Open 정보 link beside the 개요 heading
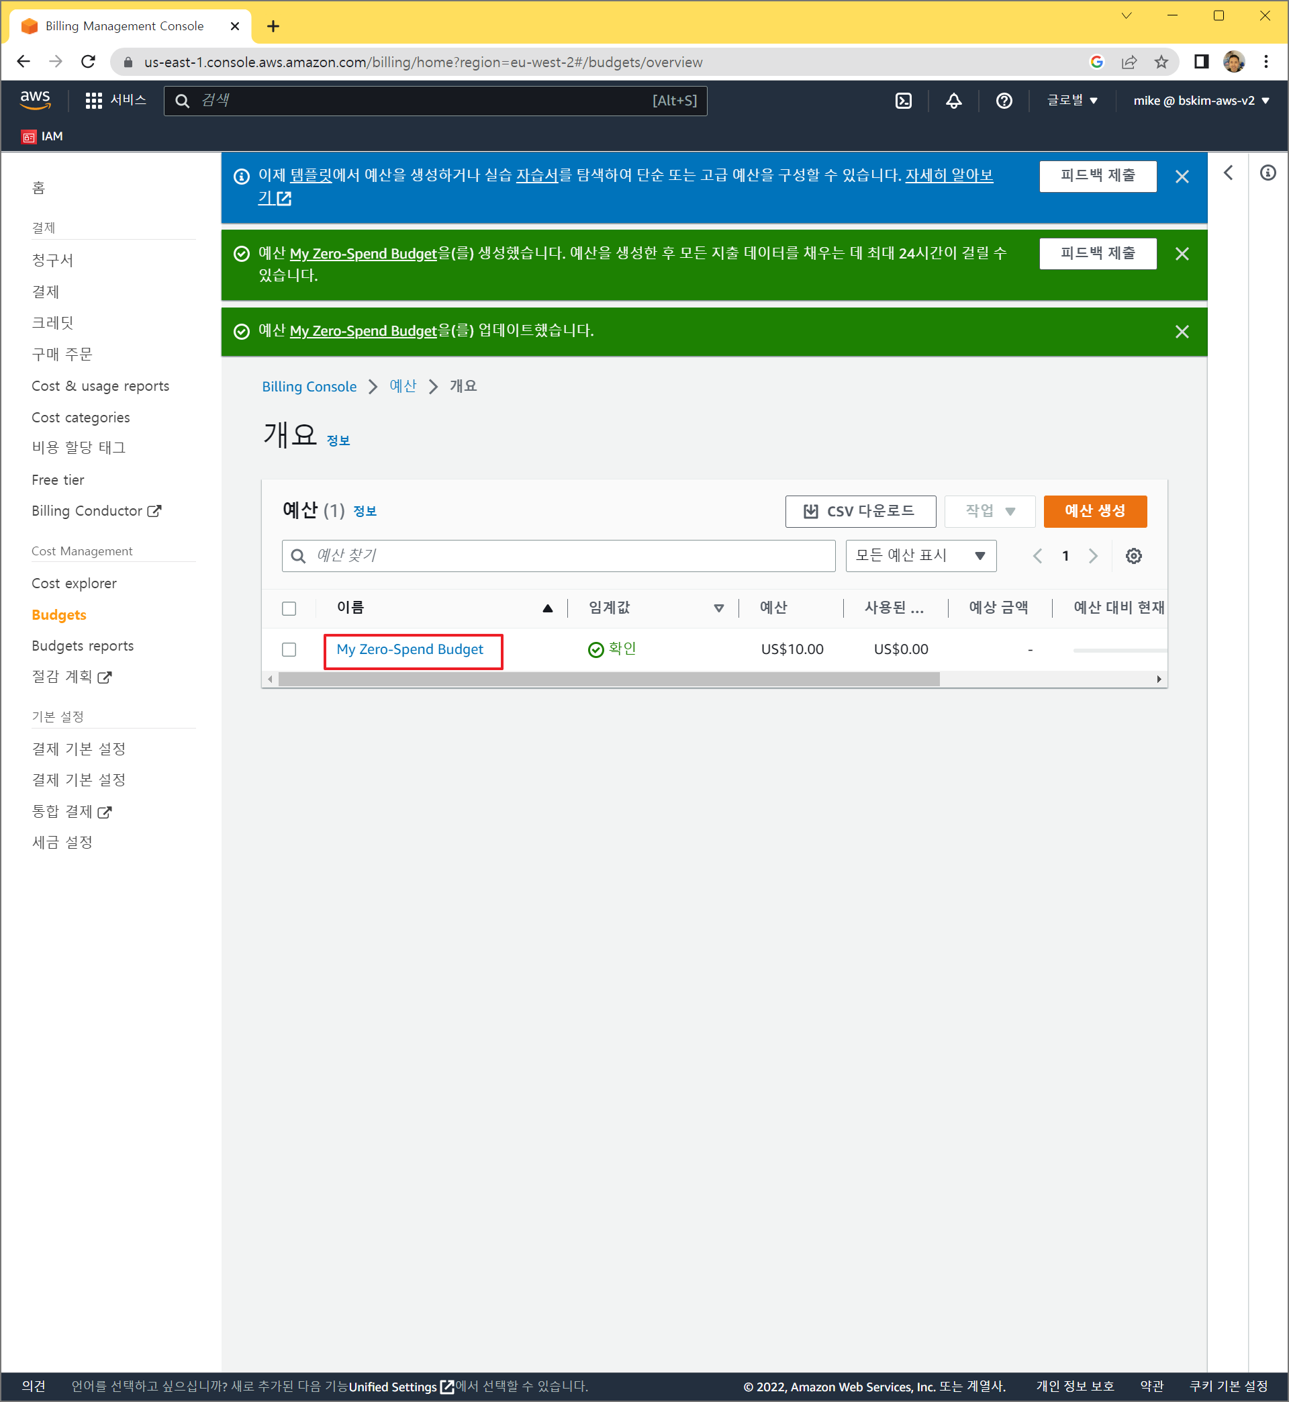Image resolution: width=1289 pixels, height=1402 pixels. (338, 441)
